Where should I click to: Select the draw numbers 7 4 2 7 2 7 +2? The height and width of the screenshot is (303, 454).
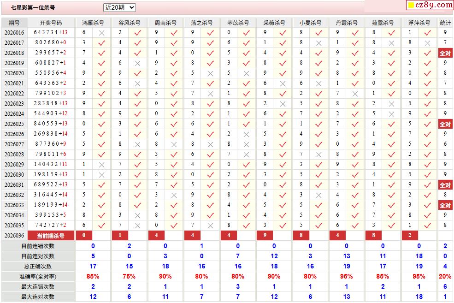51,225
